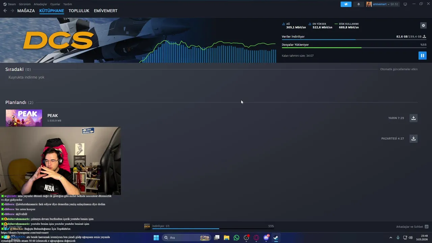Click the YARIN 7:25 schedule time

[x=396, y=118]
